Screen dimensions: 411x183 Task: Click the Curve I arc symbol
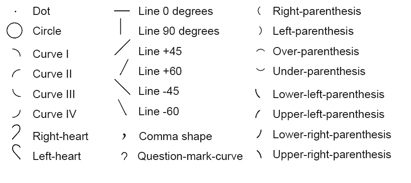tap(16, 53)
